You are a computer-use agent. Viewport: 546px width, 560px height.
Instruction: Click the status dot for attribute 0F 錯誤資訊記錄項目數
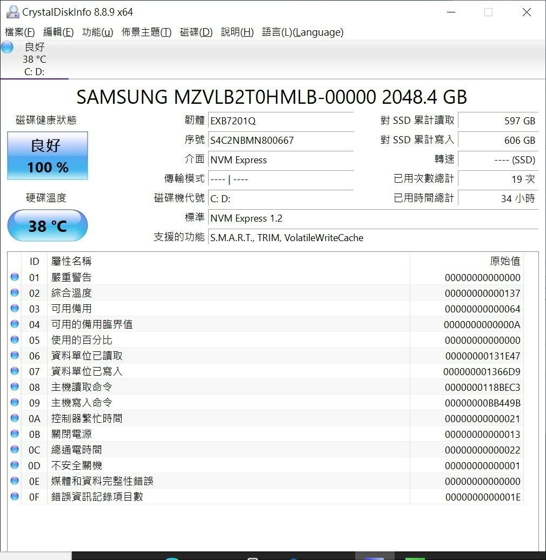coord(15,496)
